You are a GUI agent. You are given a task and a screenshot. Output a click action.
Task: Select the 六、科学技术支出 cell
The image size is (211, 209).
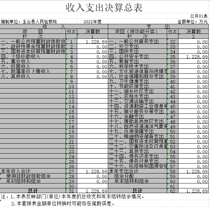click(x=137, y=66)
